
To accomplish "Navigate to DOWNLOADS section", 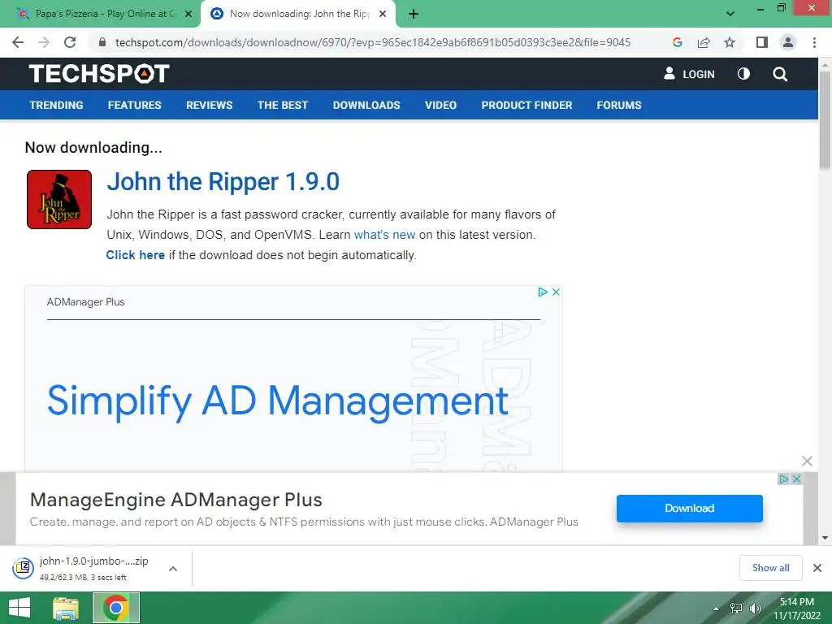I will (x=366, y=105).
